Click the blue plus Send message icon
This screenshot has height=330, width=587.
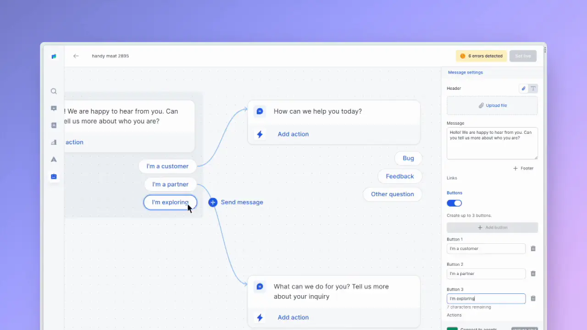213,202
